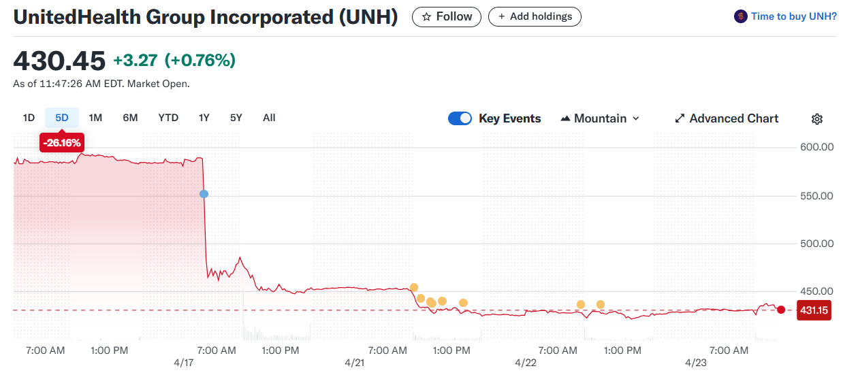Click the 431.15 price label

click(x=814, y=310)
